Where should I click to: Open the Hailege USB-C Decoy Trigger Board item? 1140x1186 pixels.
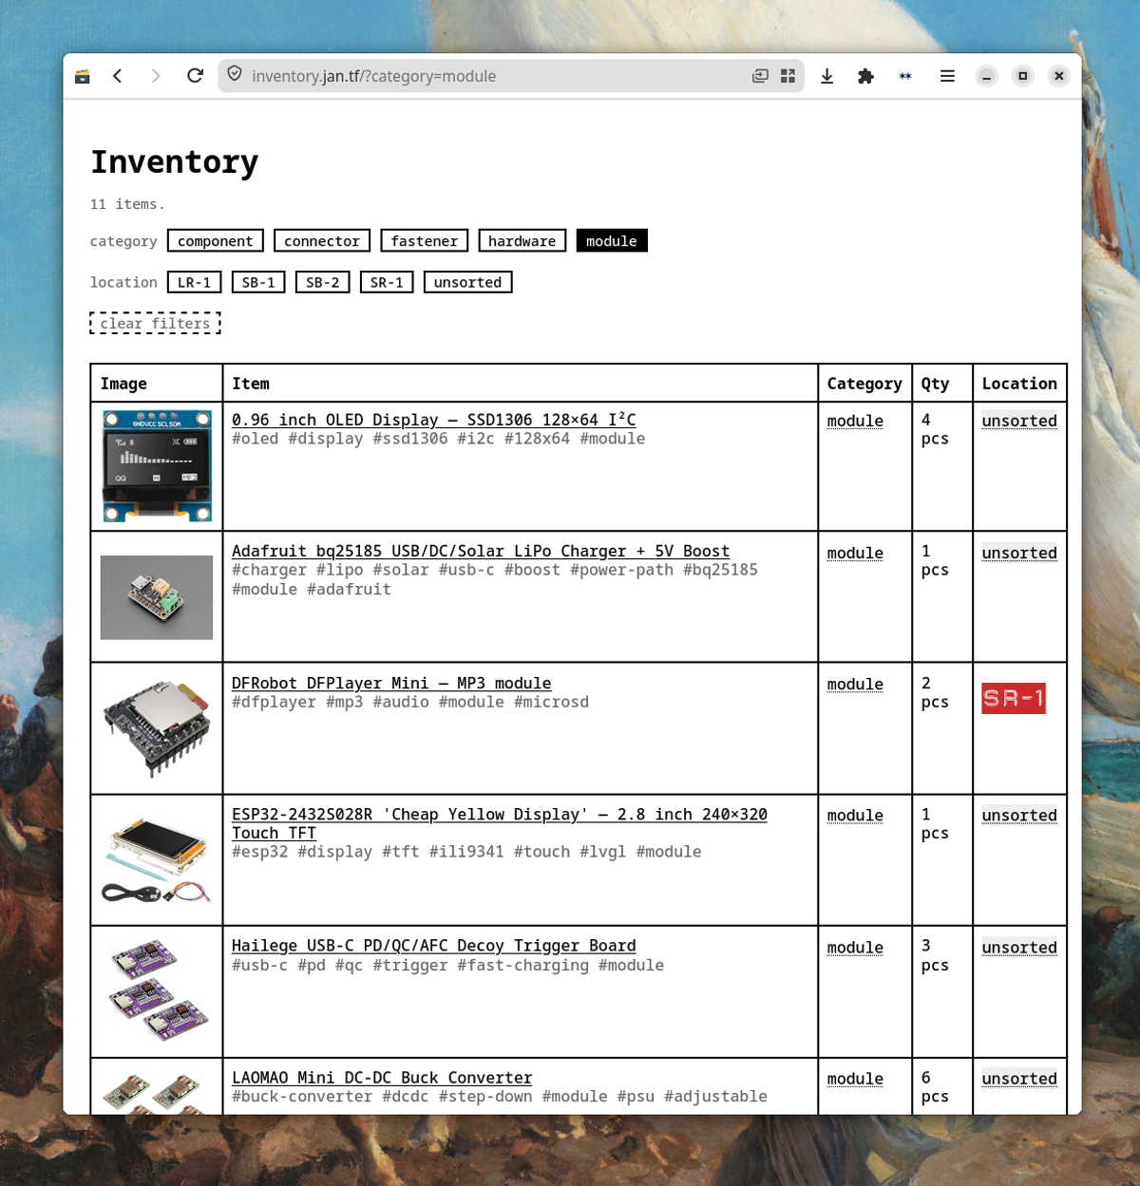pos(434,946)
